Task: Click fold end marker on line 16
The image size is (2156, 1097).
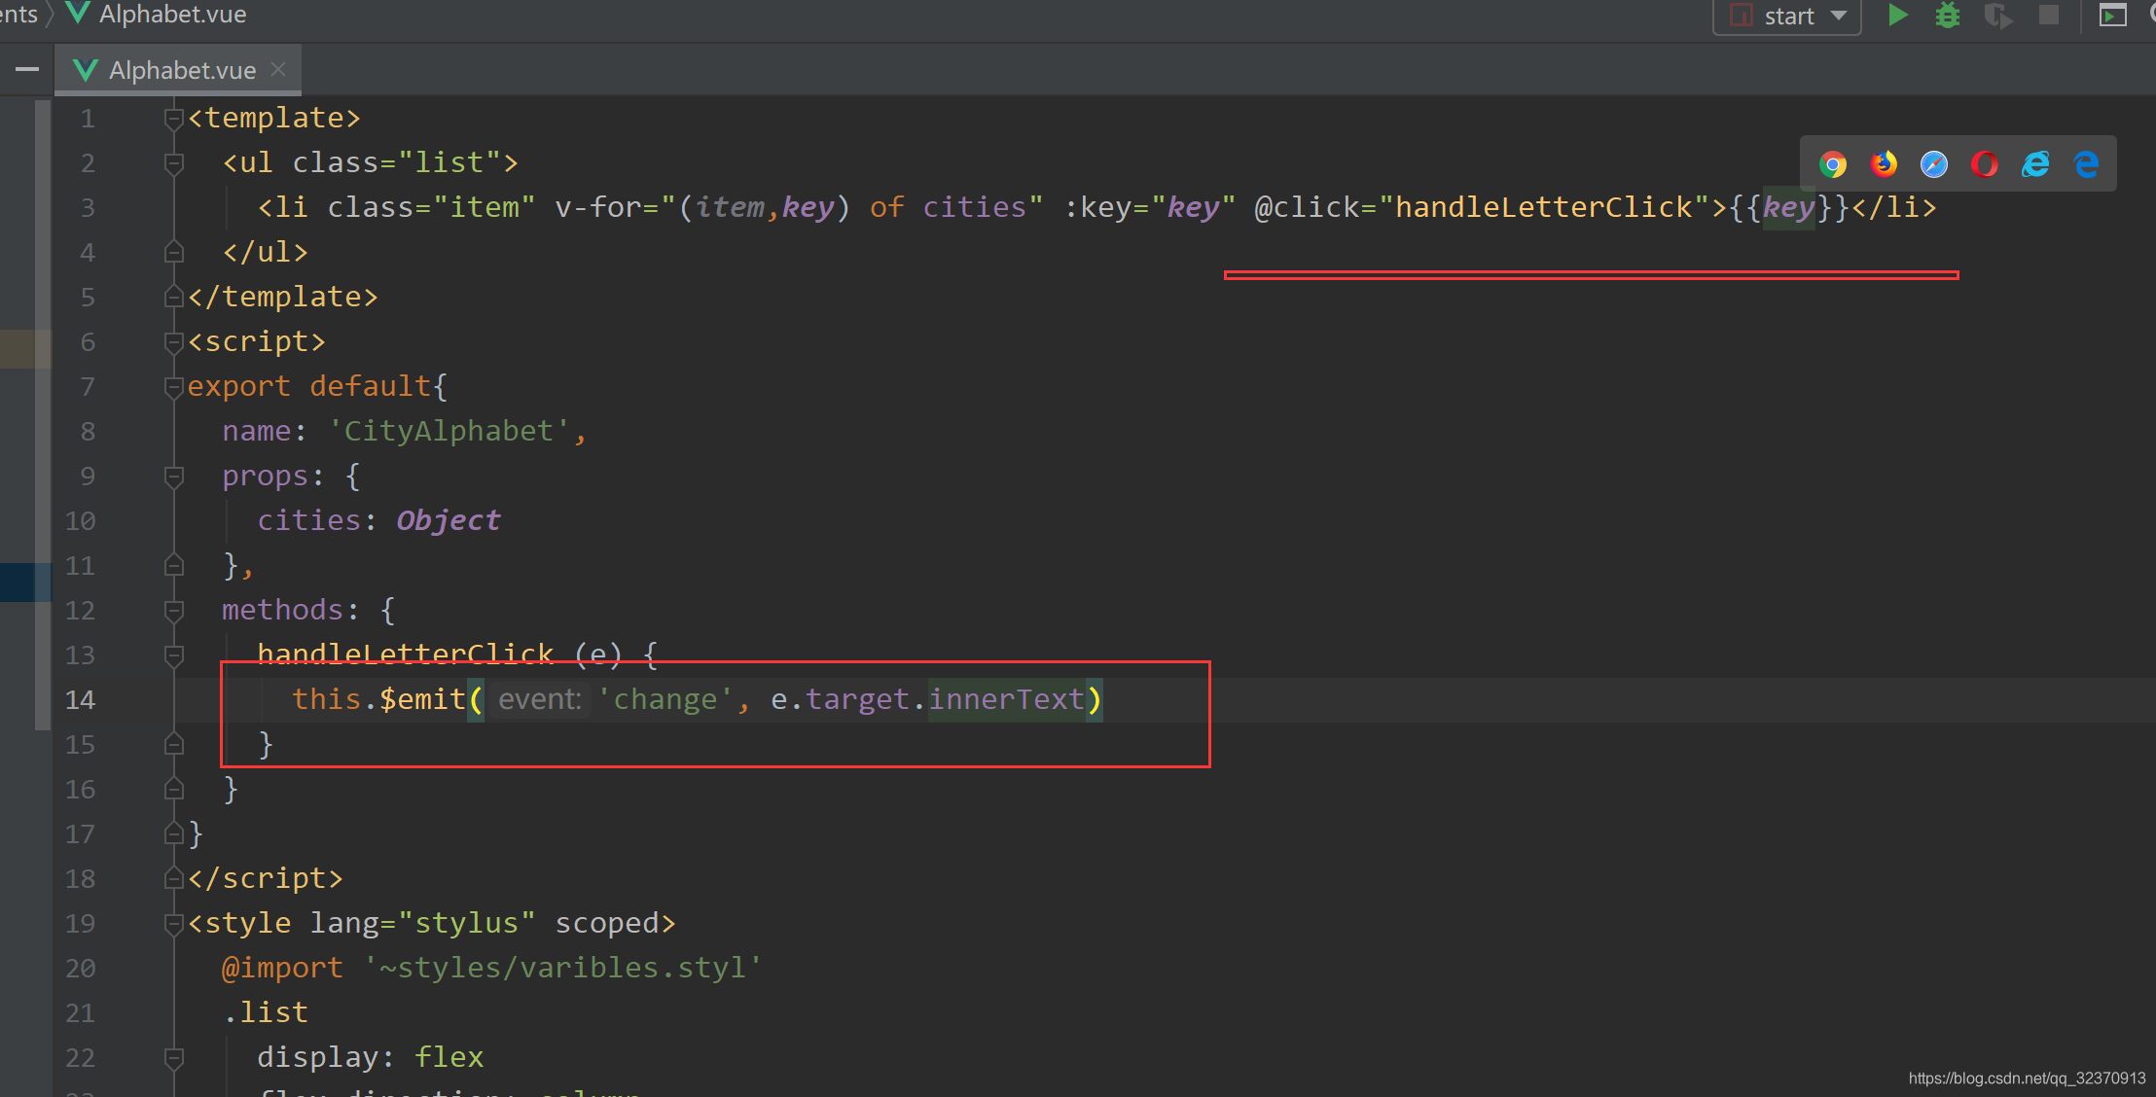Action: click(x=174, y=790)
